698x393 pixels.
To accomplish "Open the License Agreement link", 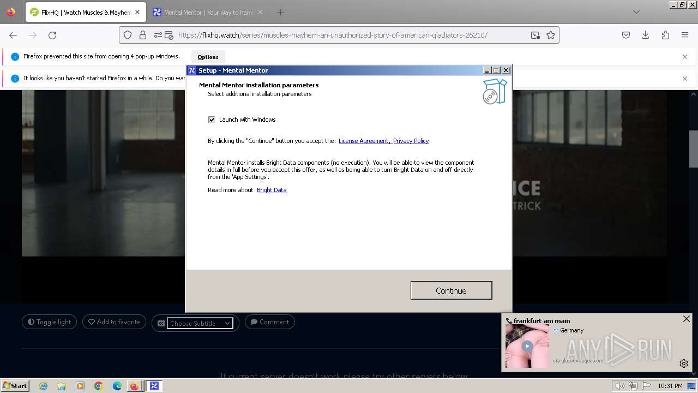I will click(364, 141).
